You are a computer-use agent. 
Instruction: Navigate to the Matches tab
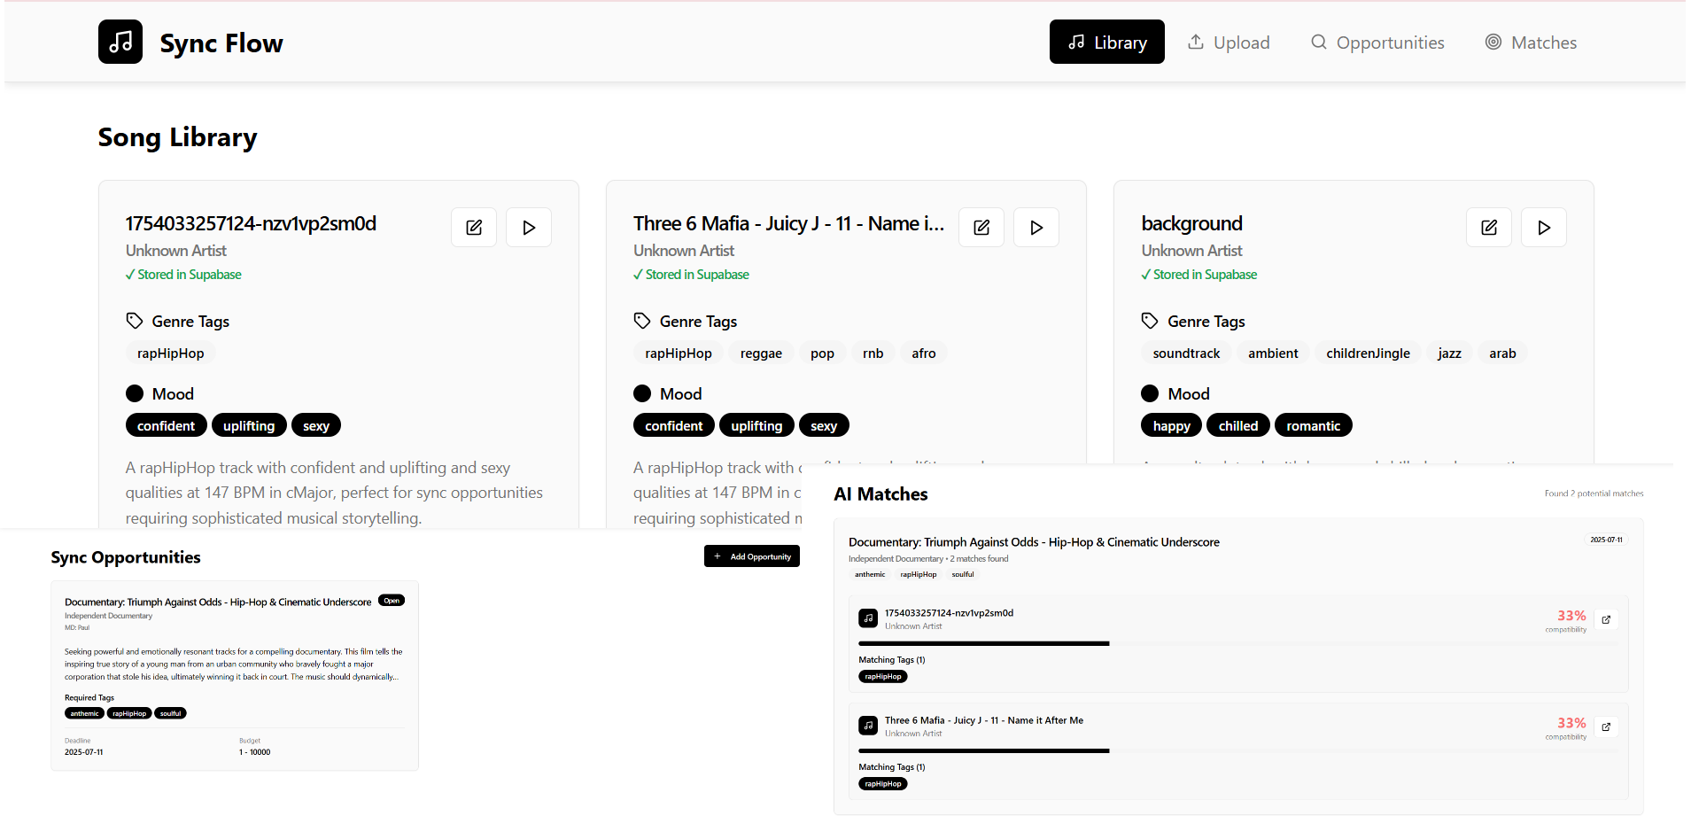(x=1531, y=42)
